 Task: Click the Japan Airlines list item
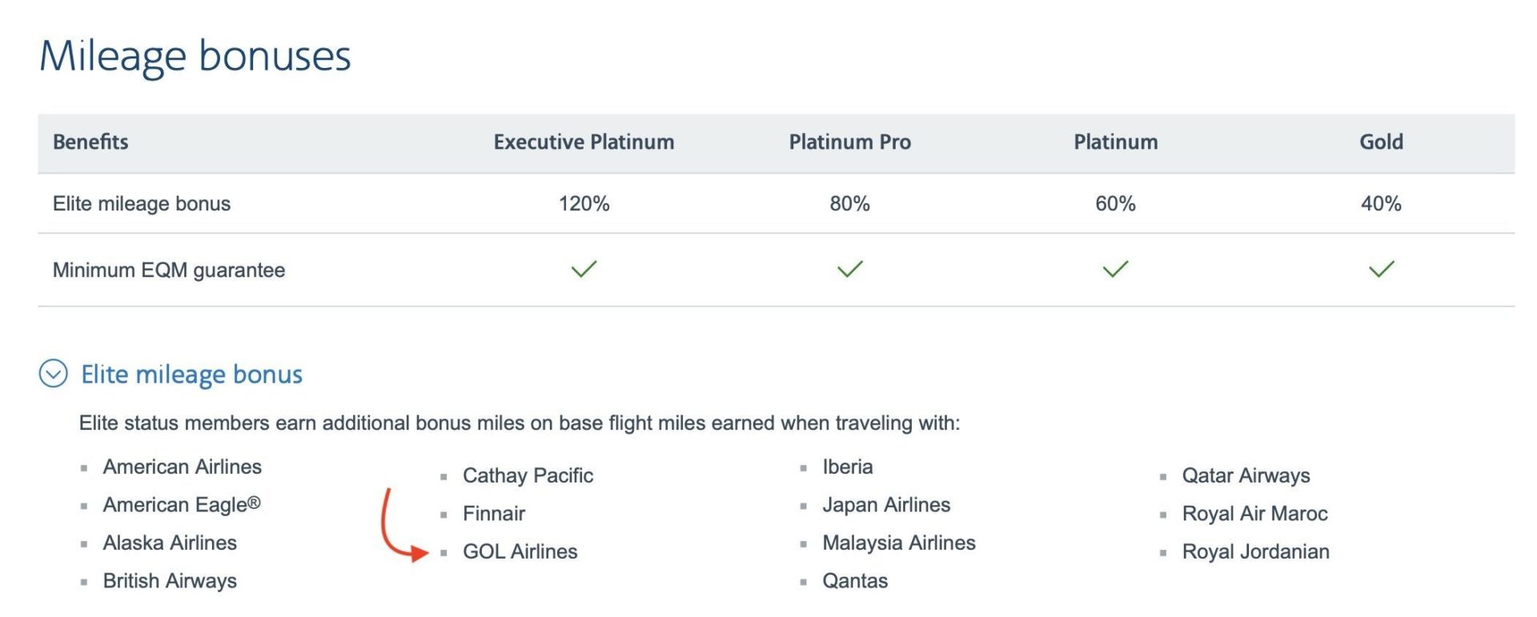pos(886,505)
